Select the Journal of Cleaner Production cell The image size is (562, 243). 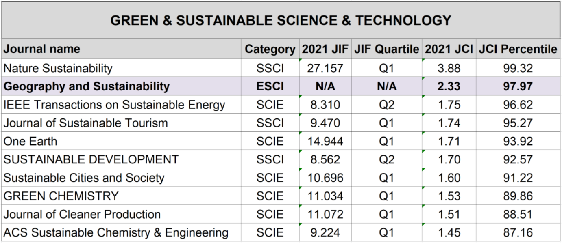click(82, 214)
